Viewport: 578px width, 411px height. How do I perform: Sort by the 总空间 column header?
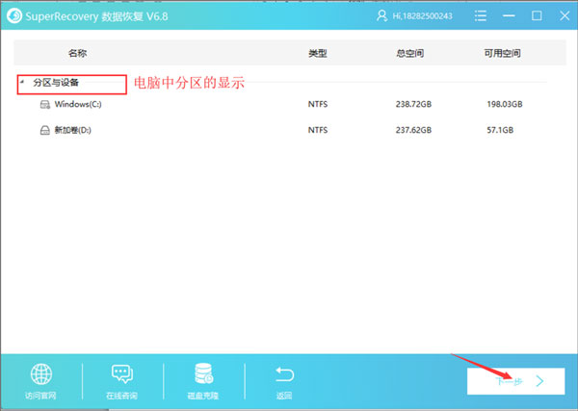click(408, 54)
